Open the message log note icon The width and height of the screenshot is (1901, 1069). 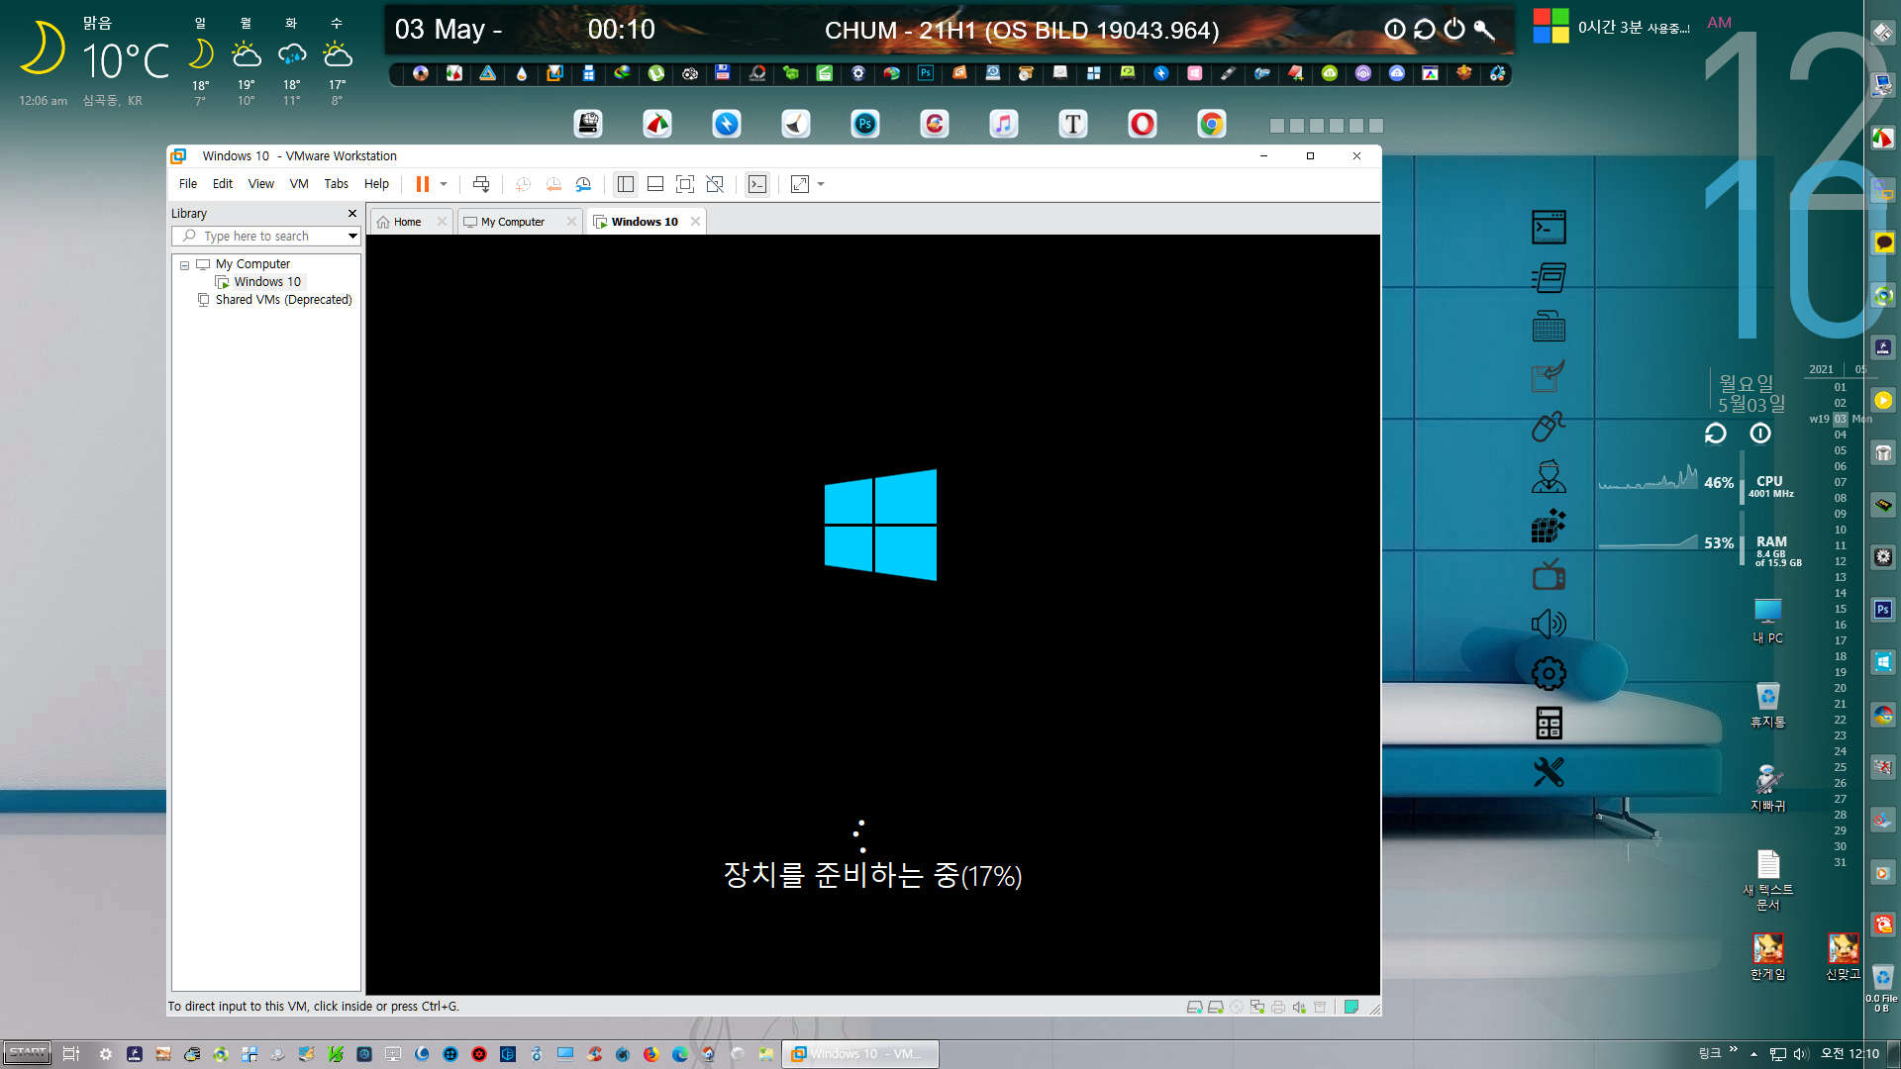click(1351, 1008)
